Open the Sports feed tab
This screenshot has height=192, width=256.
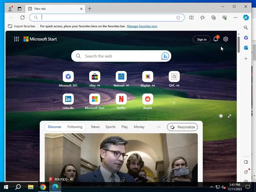pos(110,127)
